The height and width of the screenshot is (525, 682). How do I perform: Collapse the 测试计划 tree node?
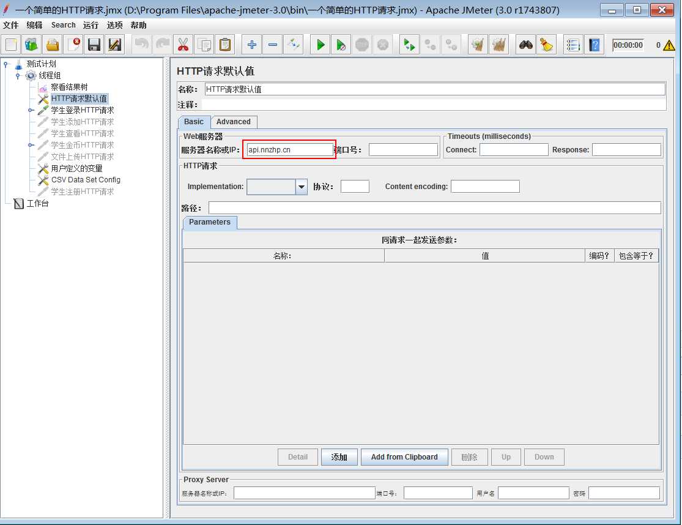click(x=6, y=64)
